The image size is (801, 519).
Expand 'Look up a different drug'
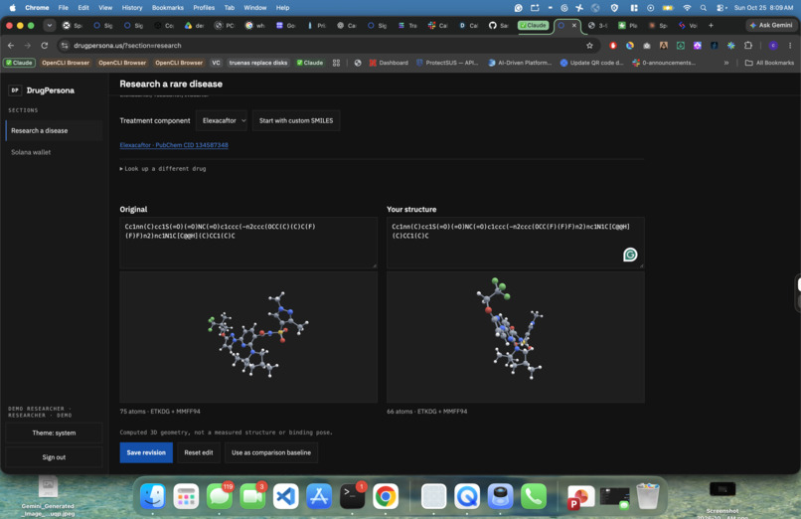click(163, 169)
